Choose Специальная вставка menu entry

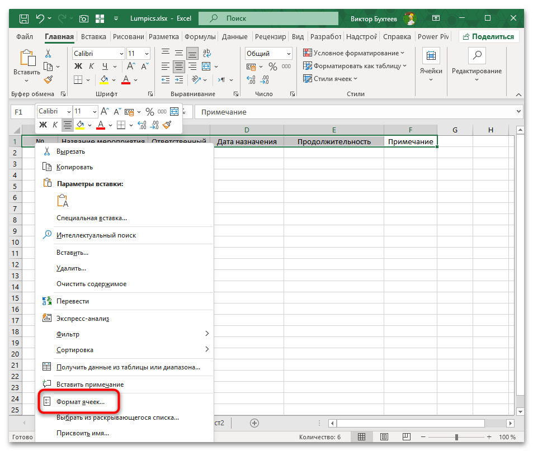(x=124, y=218)
